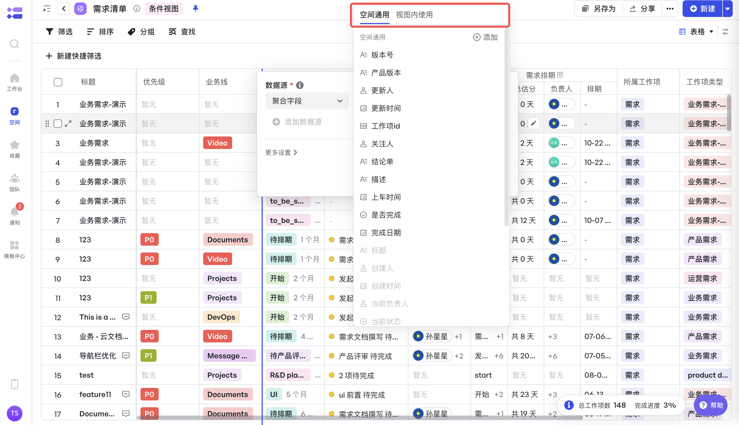Open comments on row 12 This is a
This screenshot has width=739, height=425.
tap(126, 317)
